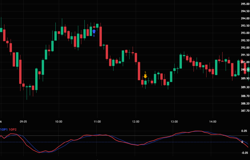Select the 394.00 price level label
Screen dimensions: 250x160
coord(245,18)
